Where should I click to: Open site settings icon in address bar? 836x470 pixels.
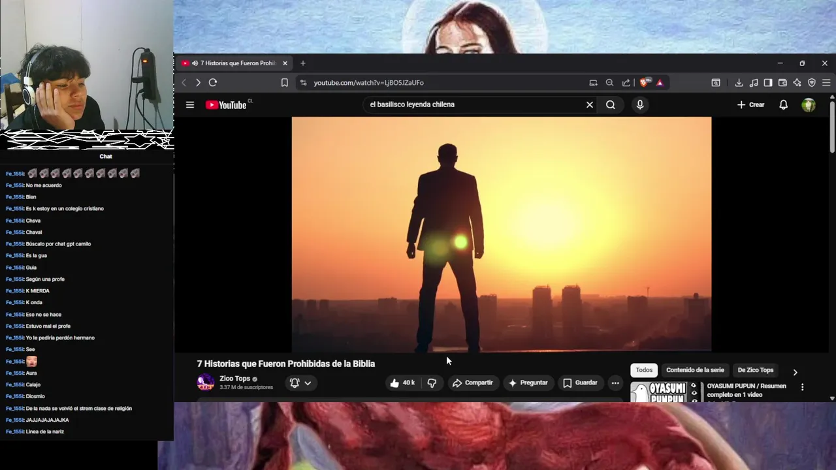pyautogui.click(x=302, y=83)
